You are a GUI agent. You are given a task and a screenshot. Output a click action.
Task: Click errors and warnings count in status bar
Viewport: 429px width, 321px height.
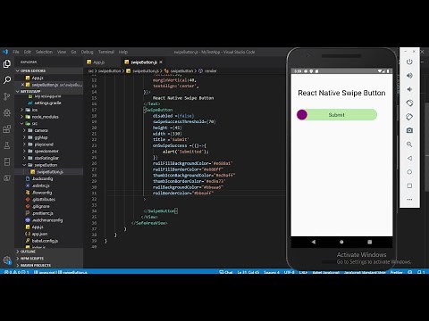pos(16,272)
